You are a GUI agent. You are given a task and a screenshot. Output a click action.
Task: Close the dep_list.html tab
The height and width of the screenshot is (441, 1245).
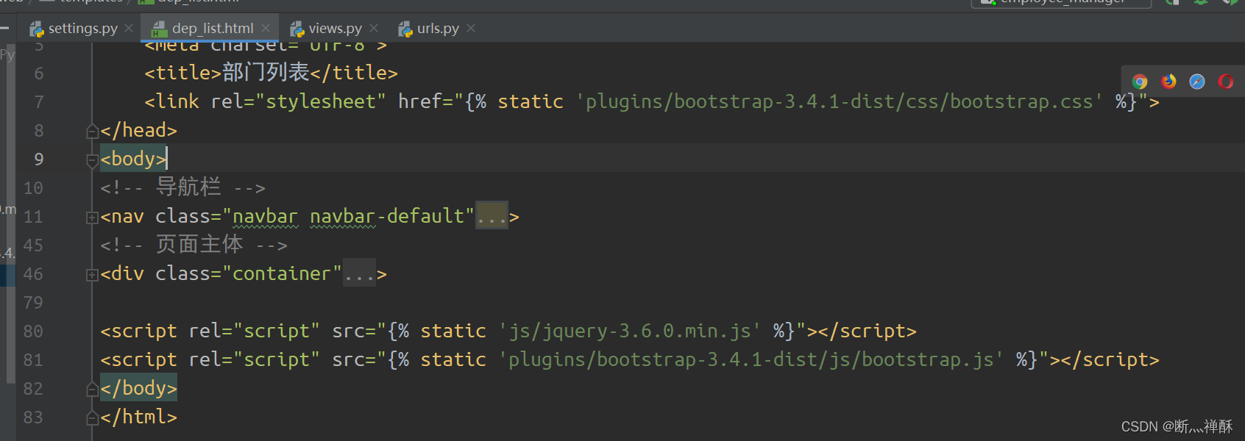point(266,28)
